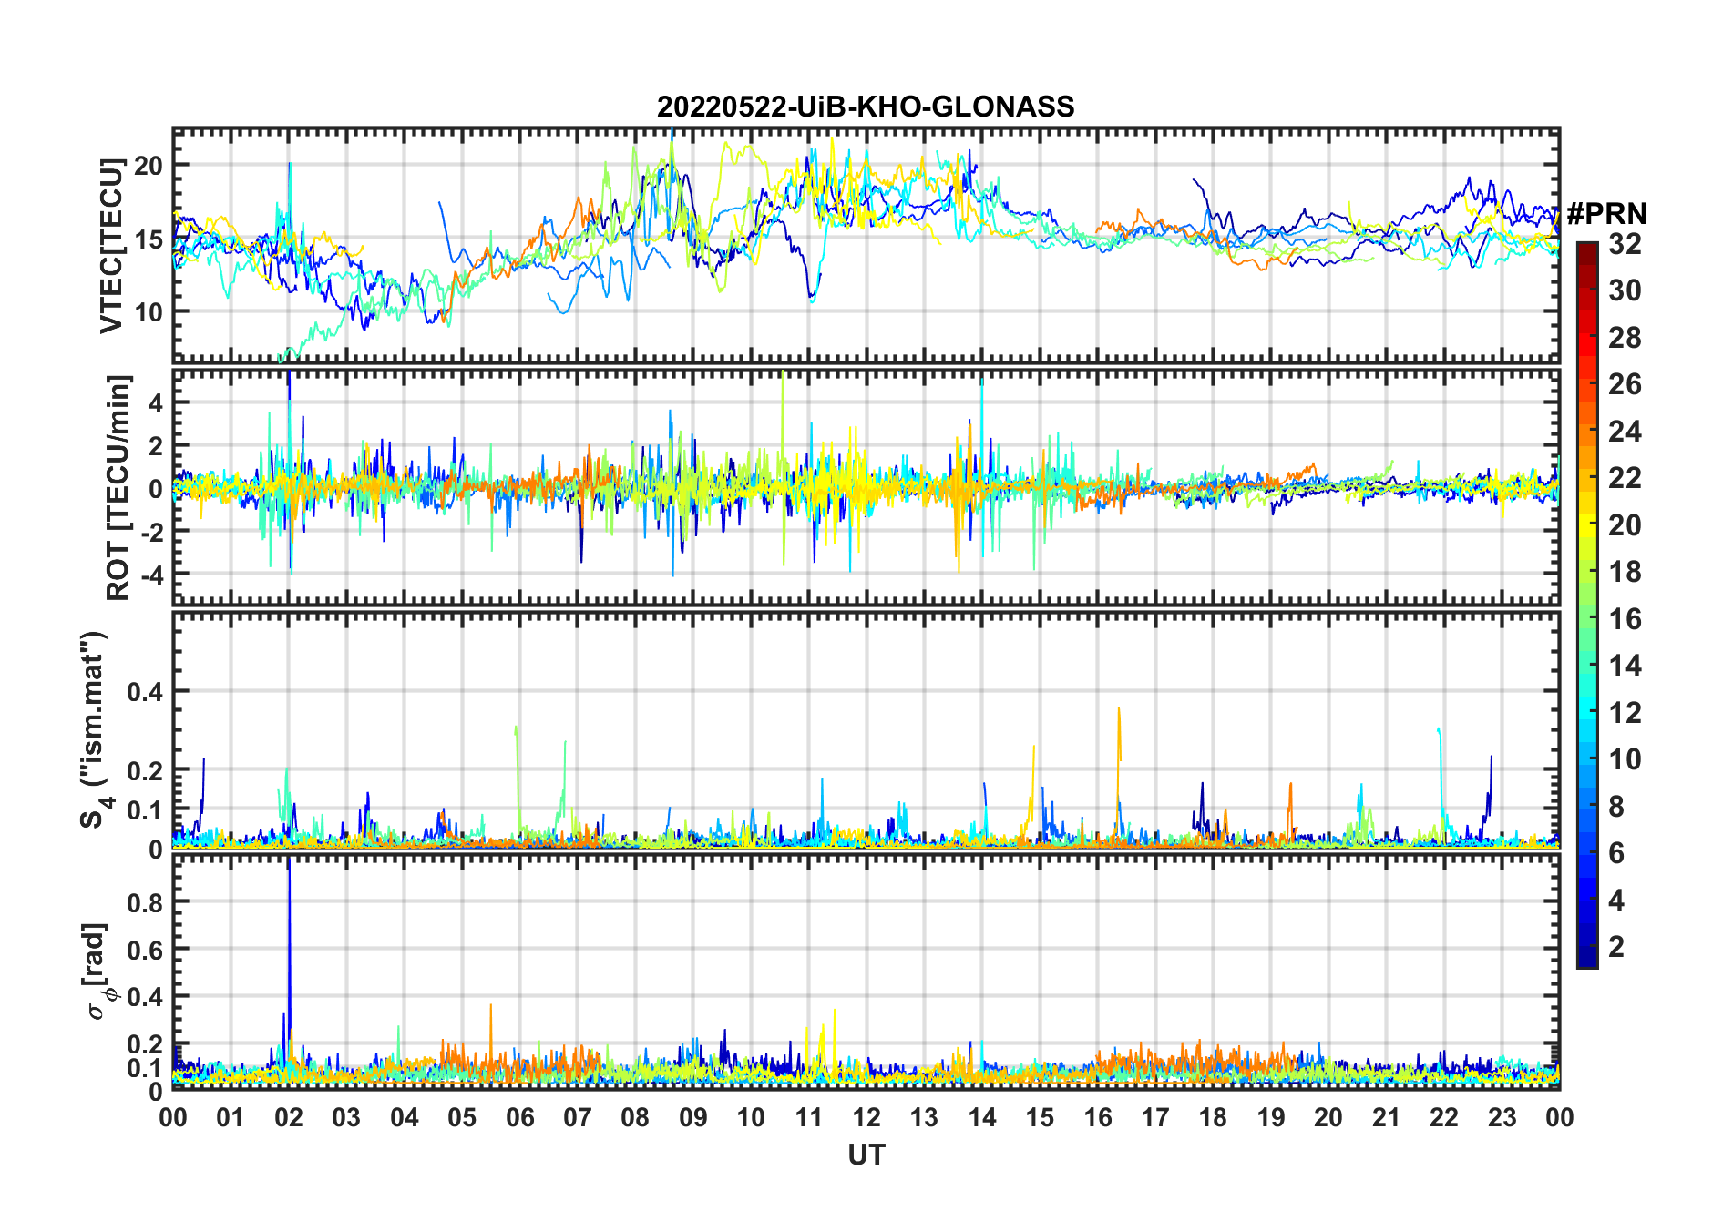
Task: Click the plot title 20220522-UiB-KHO-GLONASS
Action: (866, 107)
